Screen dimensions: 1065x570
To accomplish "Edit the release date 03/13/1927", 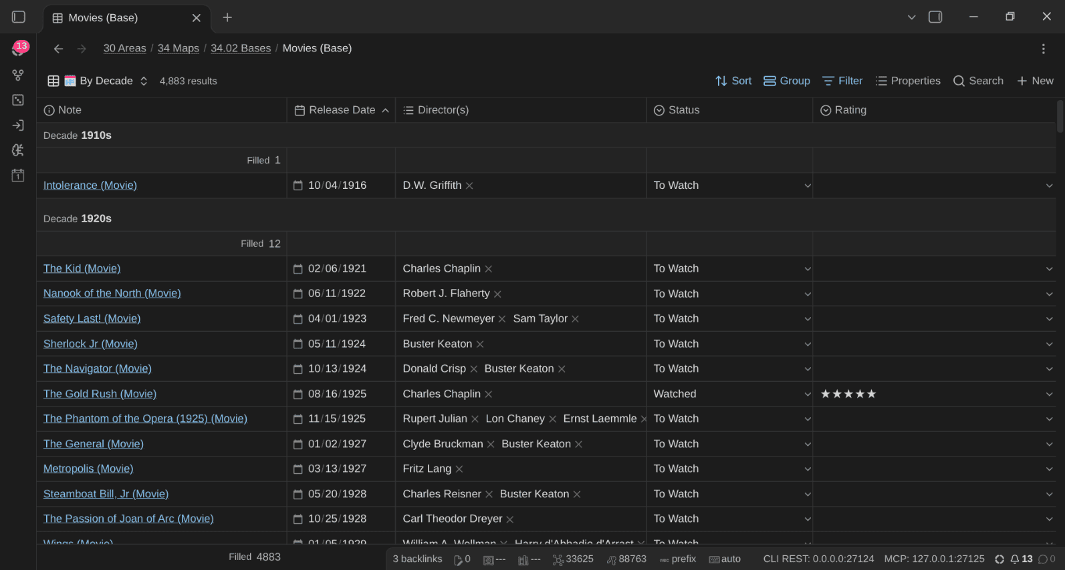I will (x=337, y=469).
